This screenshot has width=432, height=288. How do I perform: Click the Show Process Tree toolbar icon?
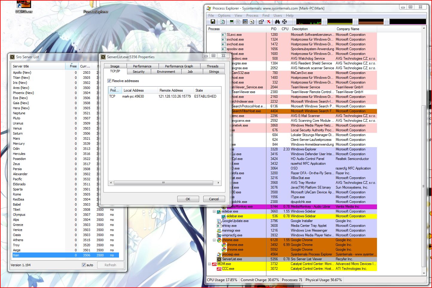[238, 22]
